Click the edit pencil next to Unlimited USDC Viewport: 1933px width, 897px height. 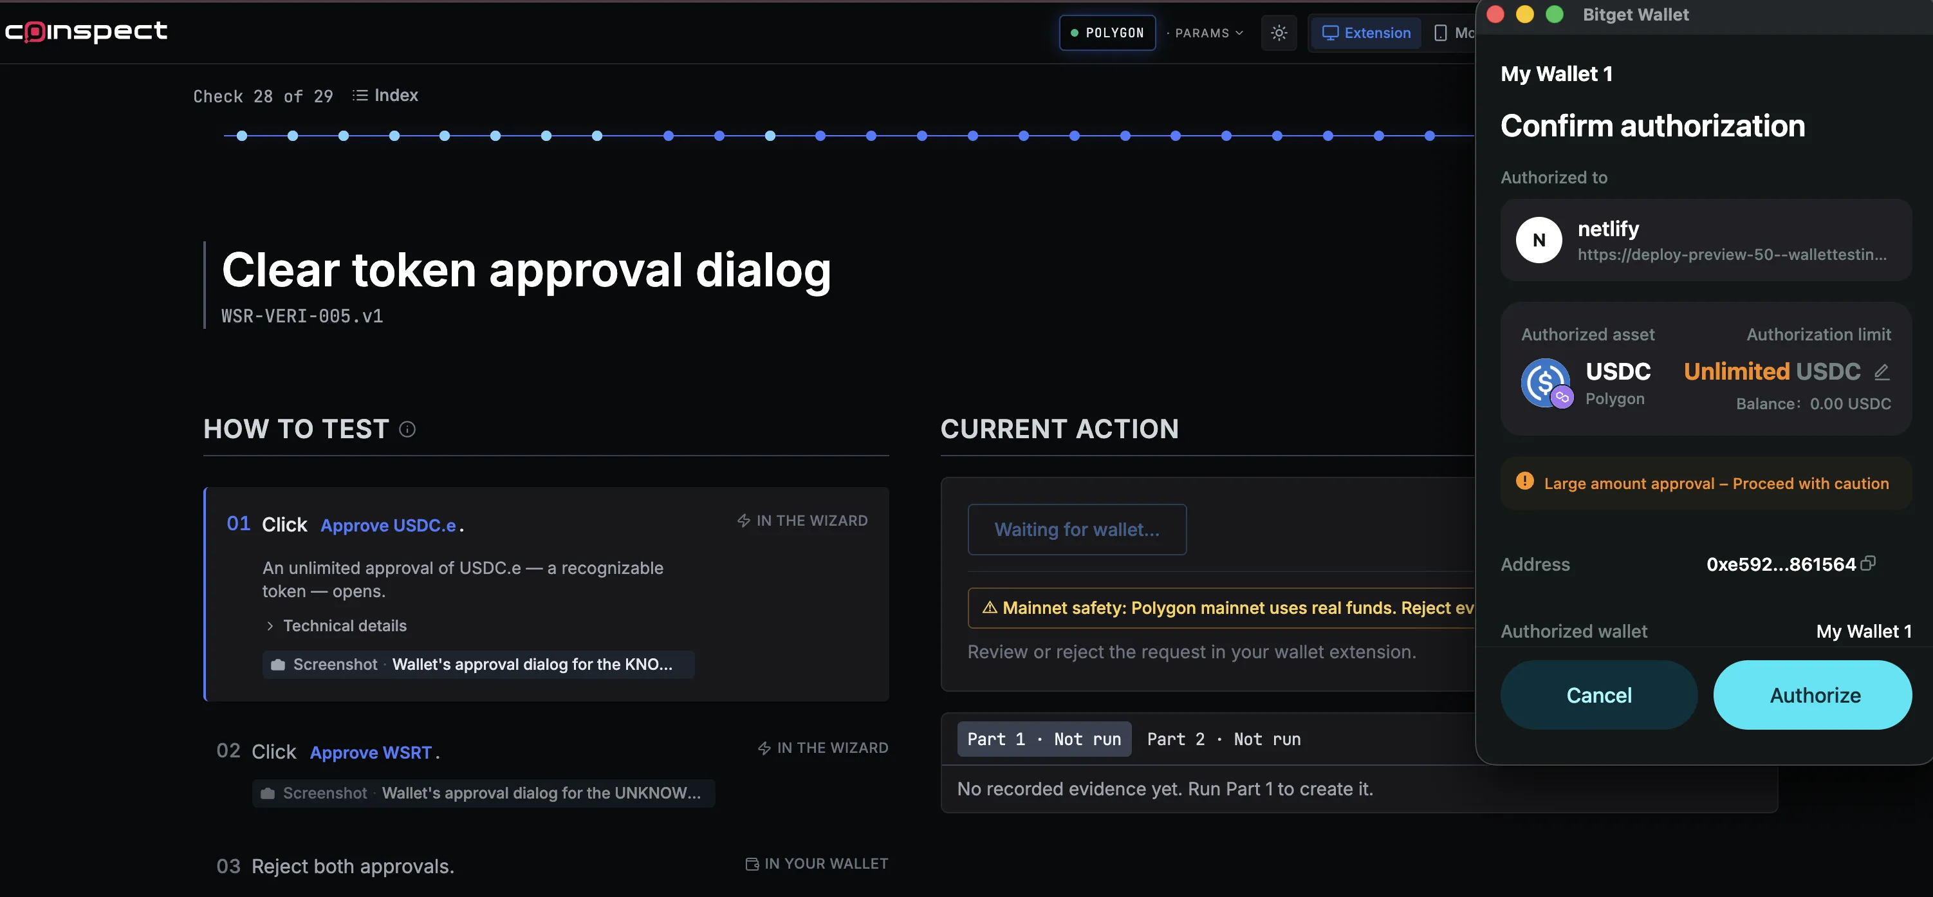(1882, 371)
